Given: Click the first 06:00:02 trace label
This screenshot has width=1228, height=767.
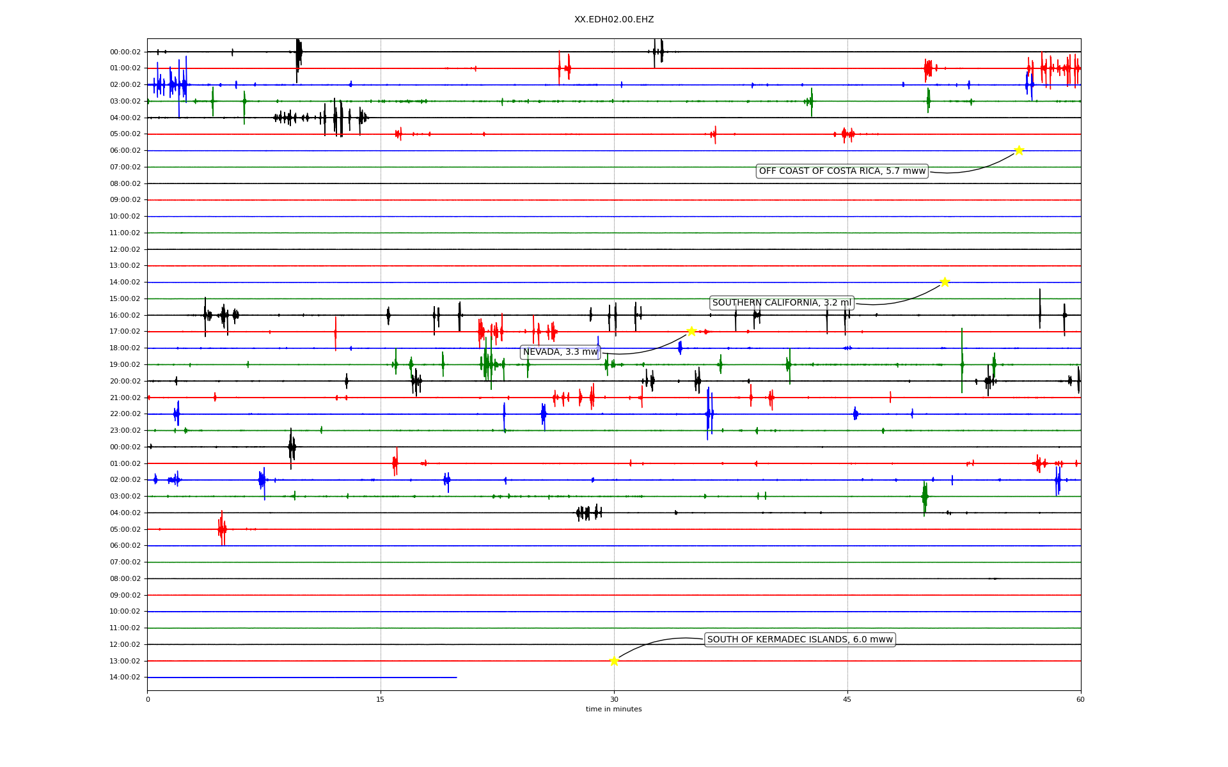Looking at the screenshot, I should (125, 151).
